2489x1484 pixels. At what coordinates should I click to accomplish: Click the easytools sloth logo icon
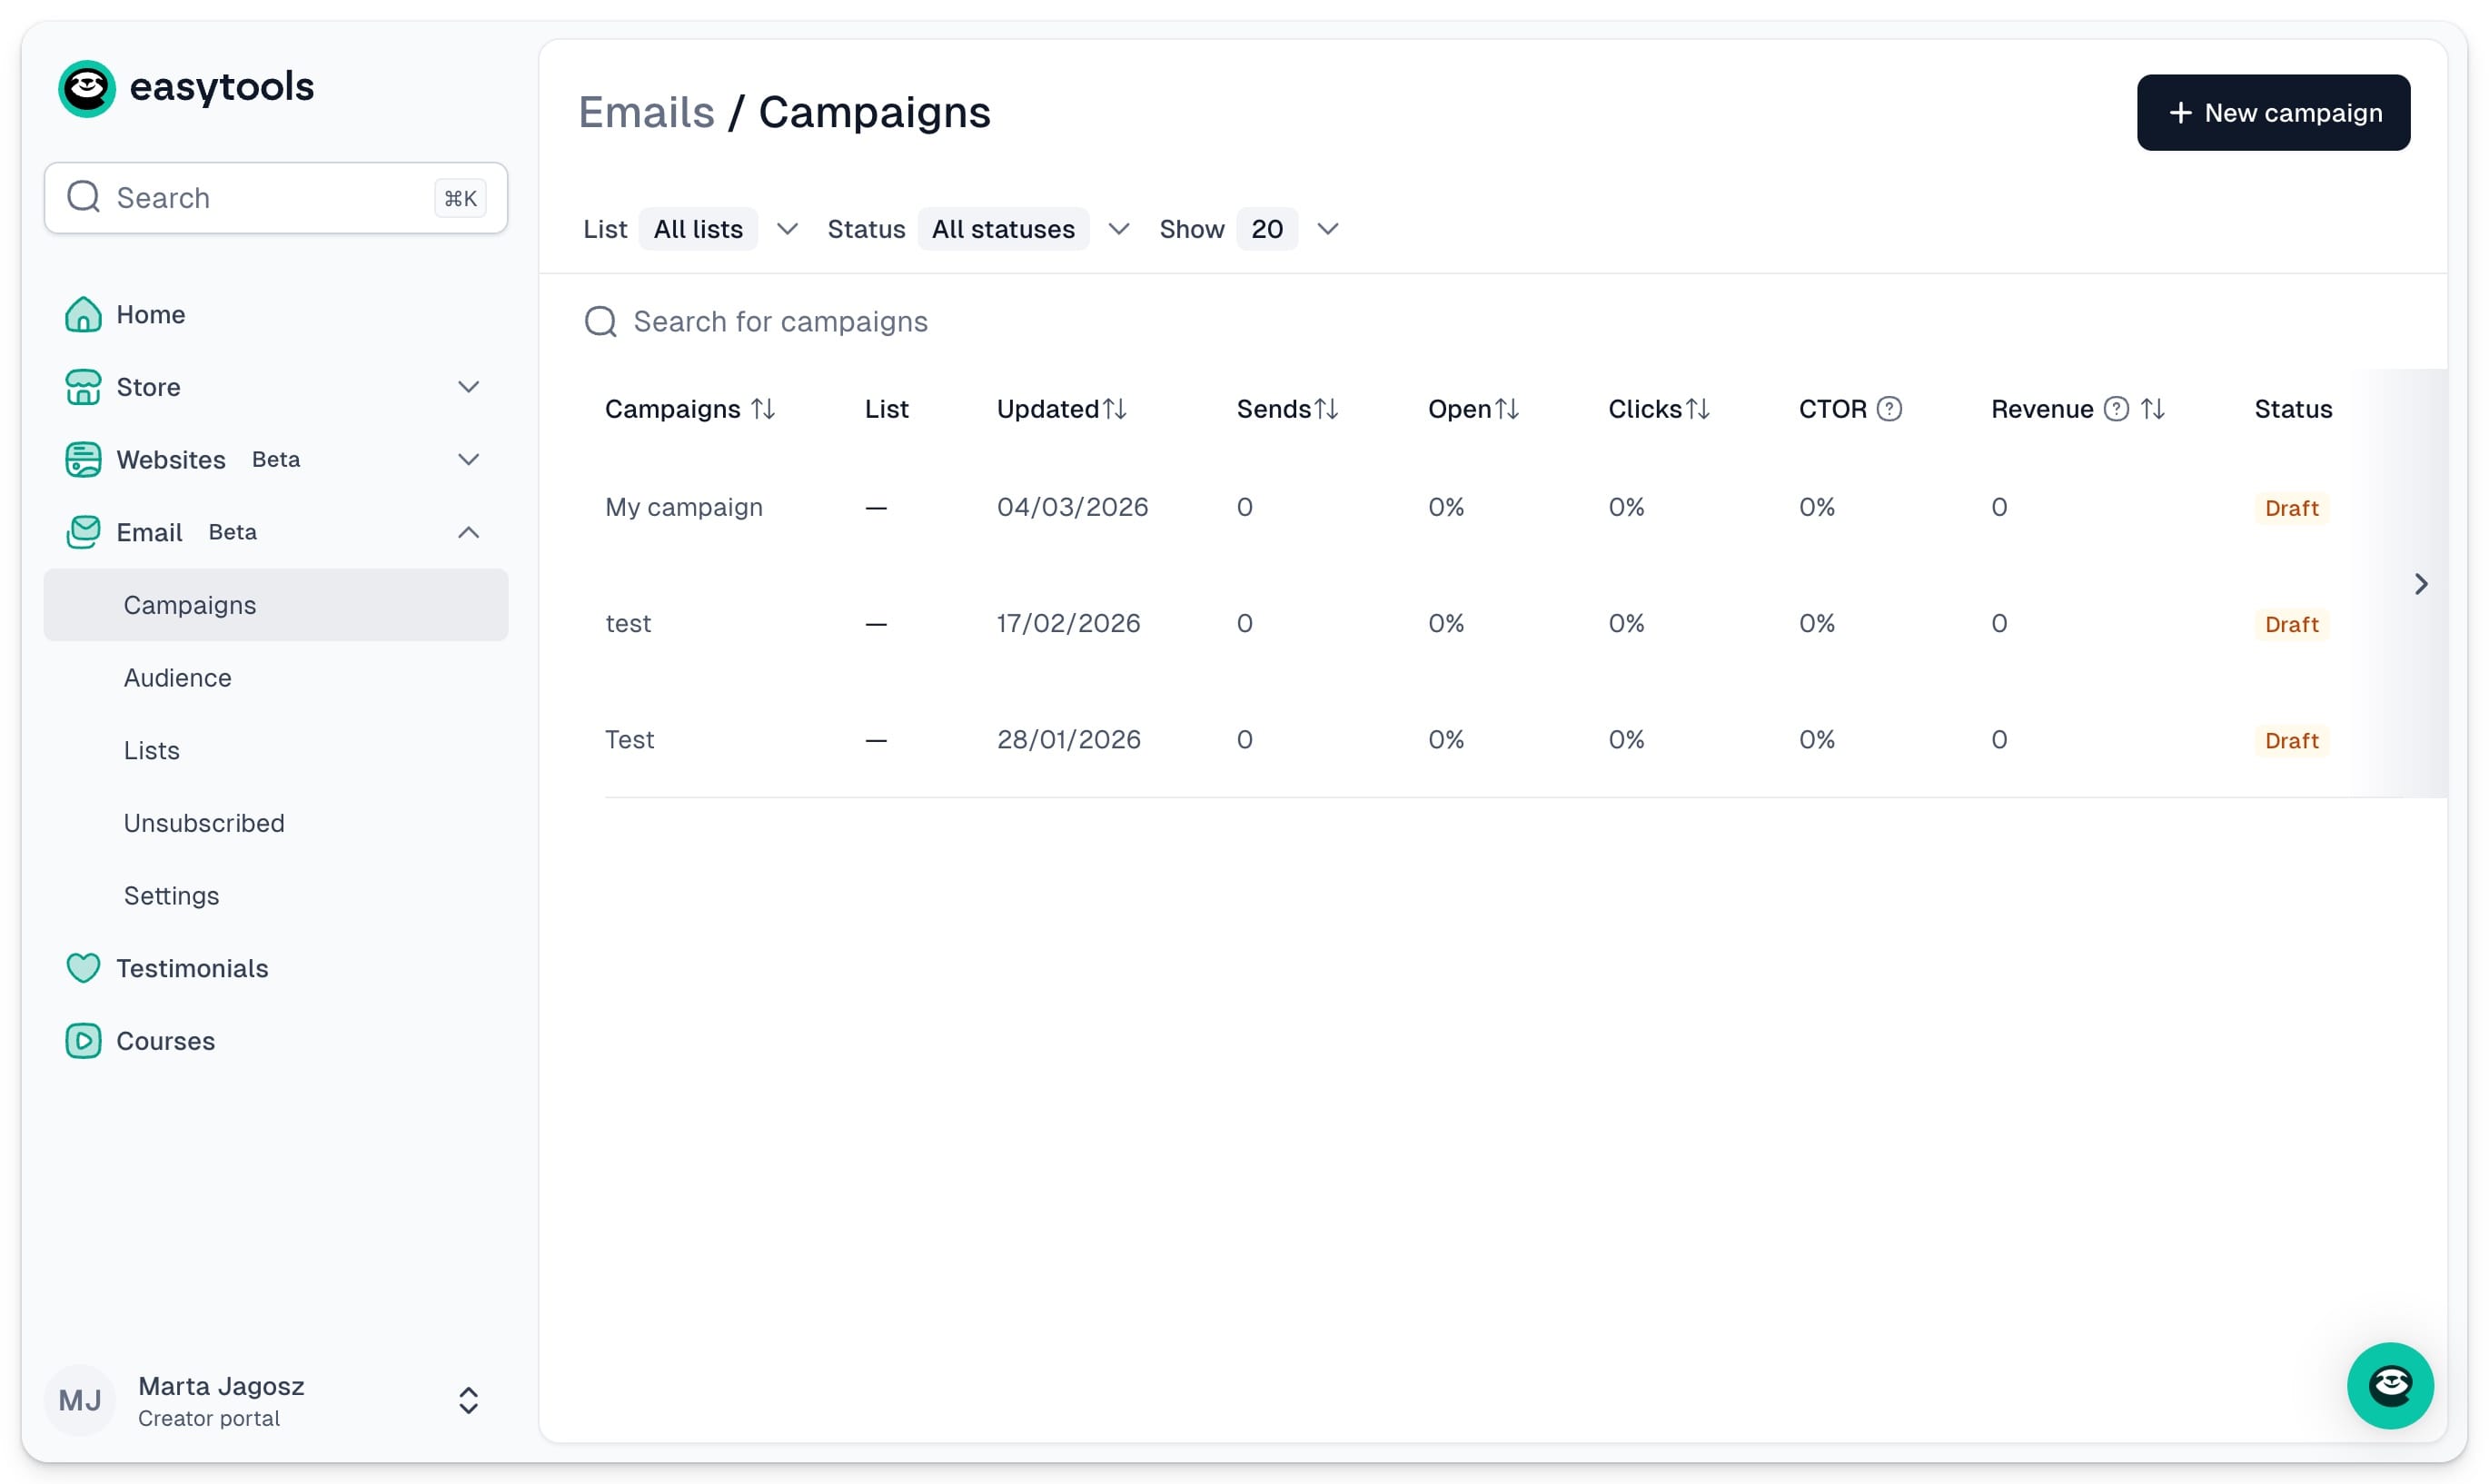[x=87, y=88]
